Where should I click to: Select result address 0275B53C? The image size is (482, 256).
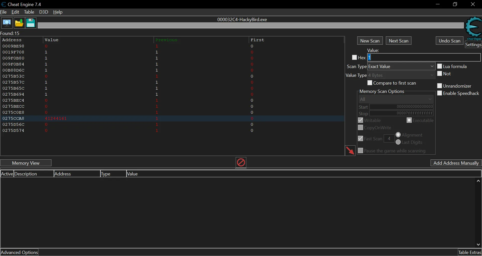point(13,76)
